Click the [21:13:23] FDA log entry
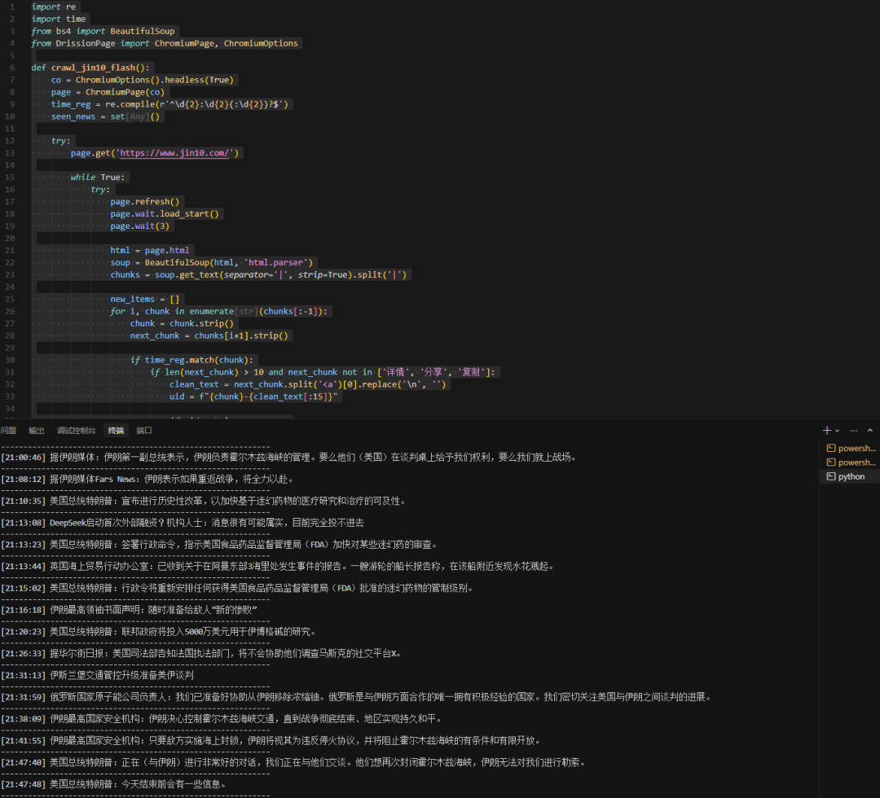This screenshot has width=880, height=798. click(x=219, y=545)
